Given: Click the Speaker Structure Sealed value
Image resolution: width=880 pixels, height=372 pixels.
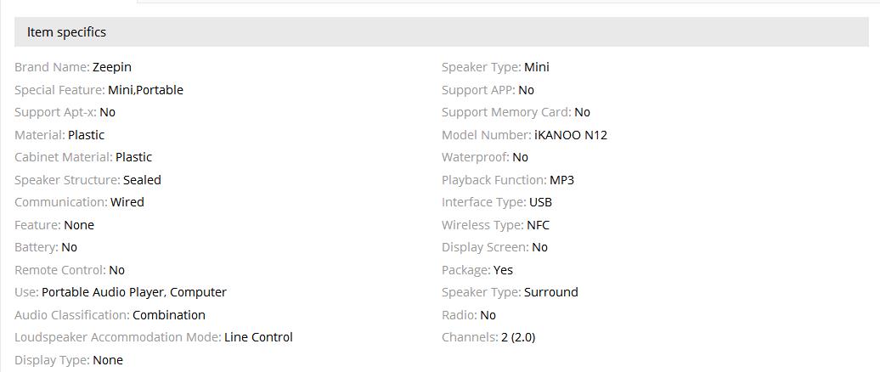Looking at the screenshot, I should 142,180.
